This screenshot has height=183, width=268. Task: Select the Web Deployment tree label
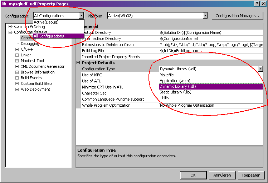point(35,89)
